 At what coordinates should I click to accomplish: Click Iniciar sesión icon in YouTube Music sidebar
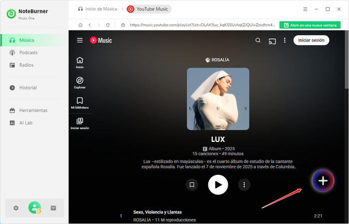80,123
